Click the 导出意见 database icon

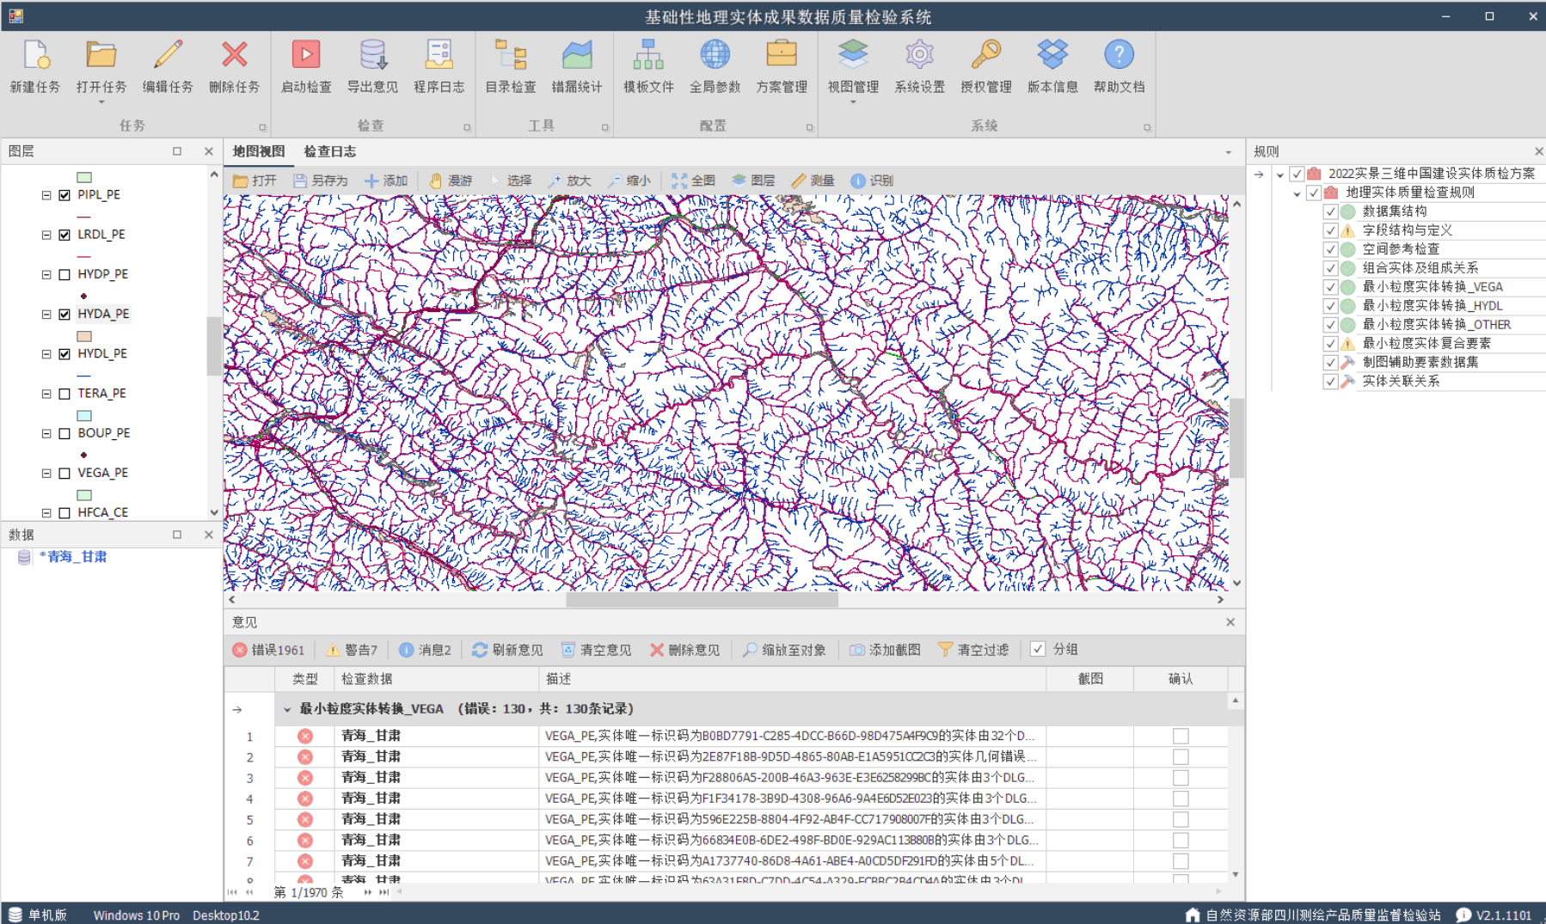(372, 55)
